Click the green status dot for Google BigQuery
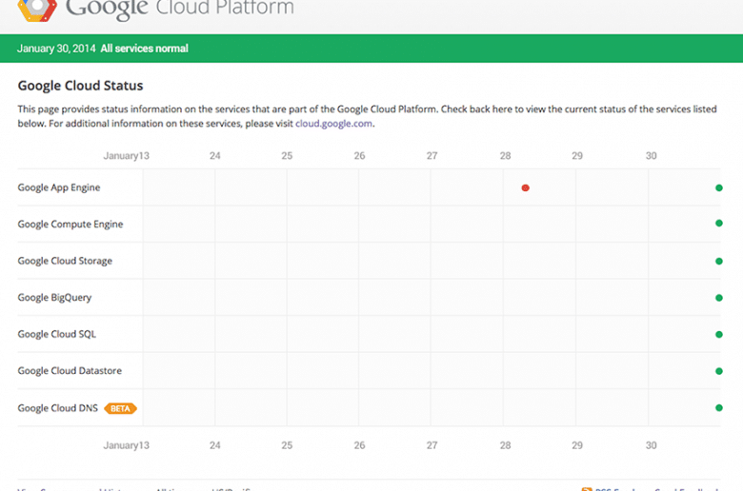This screenshot has height=491, width=743. (x=719, y=298)
